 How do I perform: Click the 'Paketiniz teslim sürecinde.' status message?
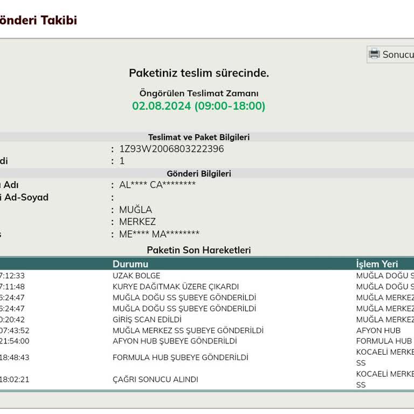tap(199, 73)
